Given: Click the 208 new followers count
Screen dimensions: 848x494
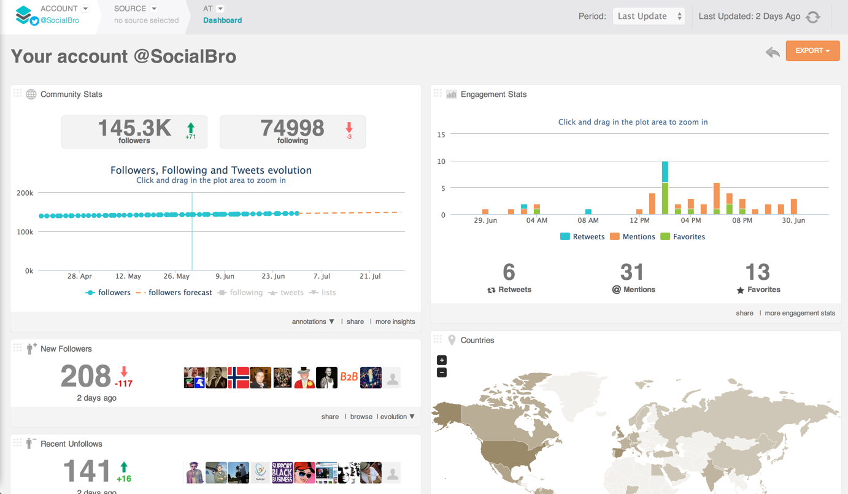Looking at the screenshot, I should pos(86,377).
